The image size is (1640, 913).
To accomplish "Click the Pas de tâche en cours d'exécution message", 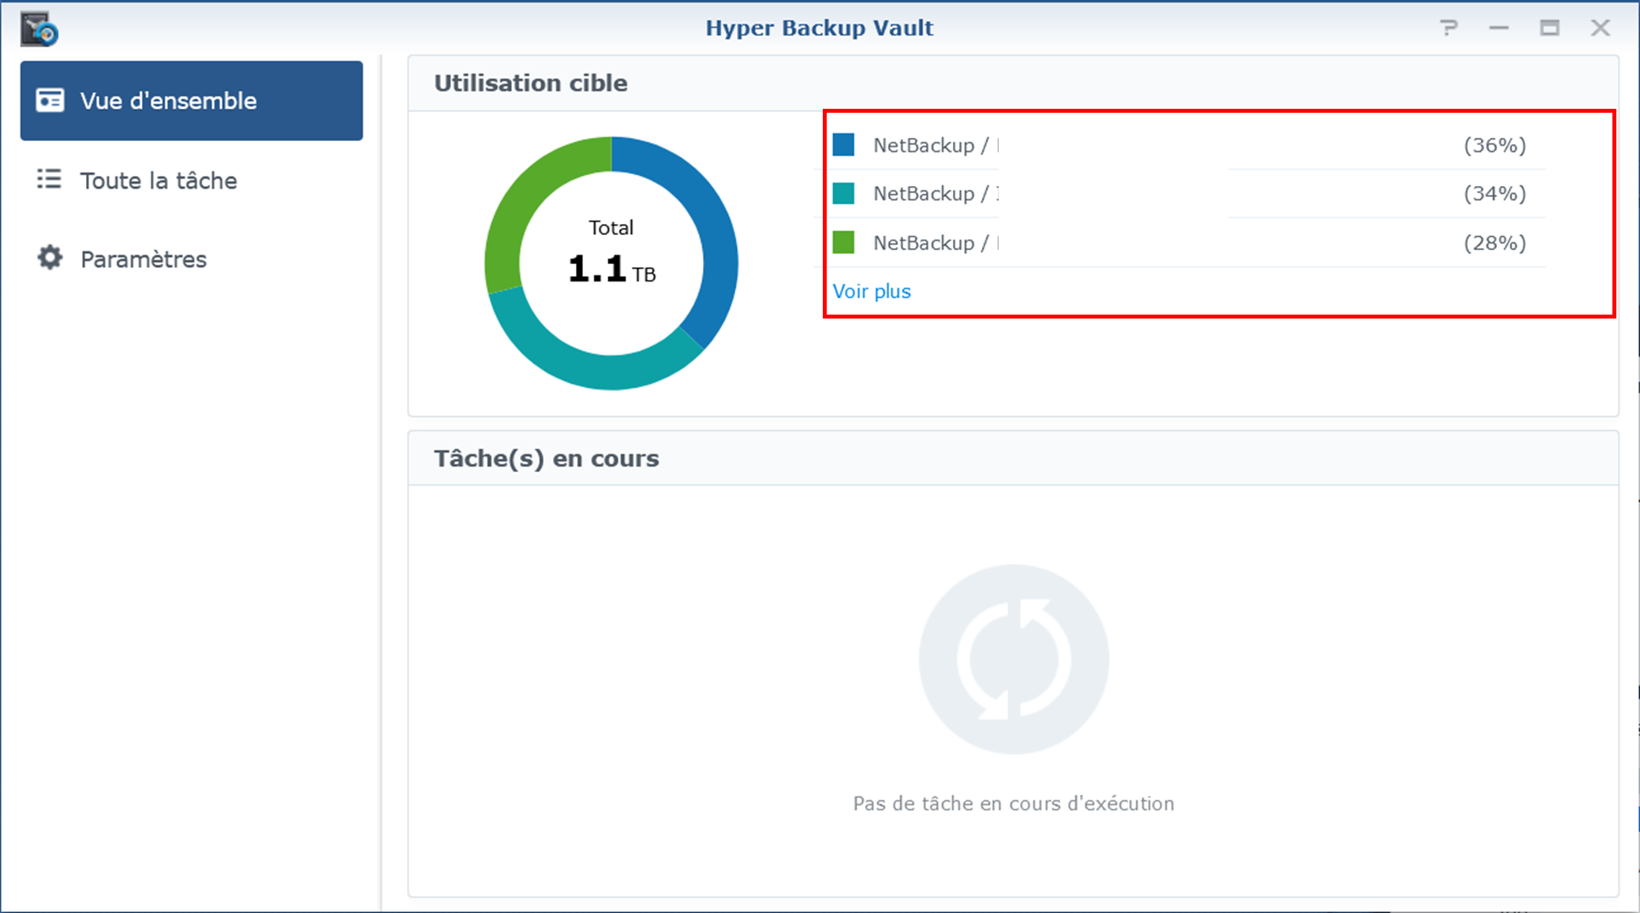I will (1014, 803).
